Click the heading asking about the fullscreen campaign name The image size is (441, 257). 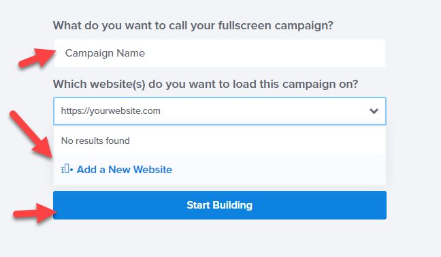pyautogui.click(x=193, y=25)
